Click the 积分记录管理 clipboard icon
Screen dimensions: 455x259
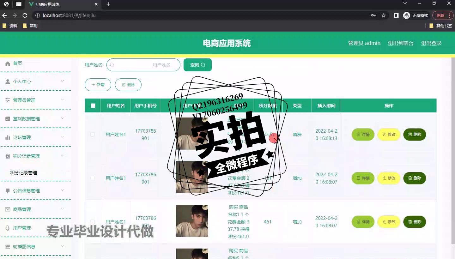click(8, 156)
